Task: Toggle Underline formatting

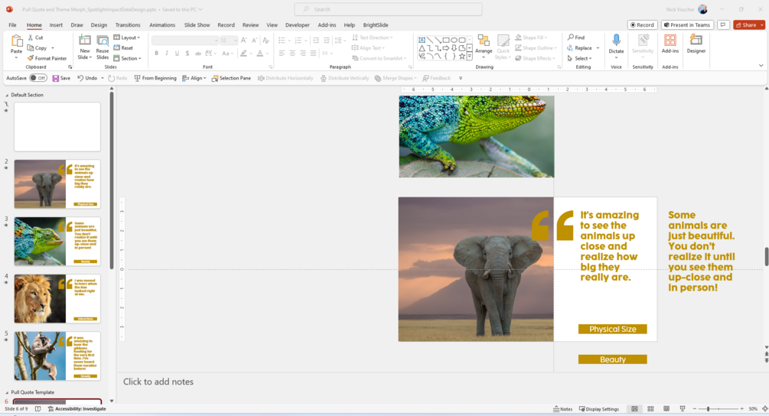Action: click(x=177, y=53)
